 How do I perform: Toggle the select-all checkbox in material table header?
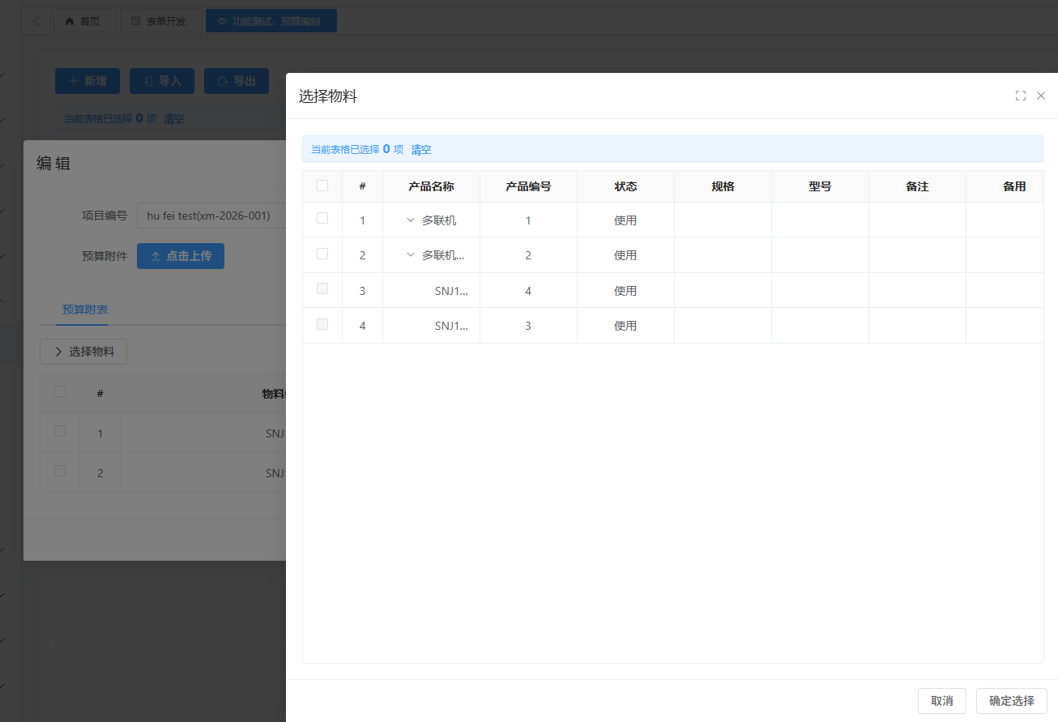point(322,186)
